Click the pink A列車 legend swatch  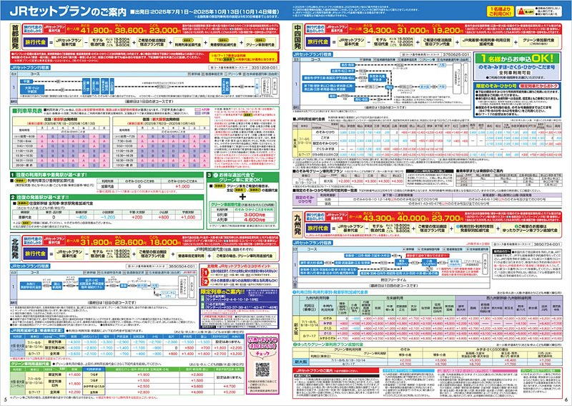198,110
